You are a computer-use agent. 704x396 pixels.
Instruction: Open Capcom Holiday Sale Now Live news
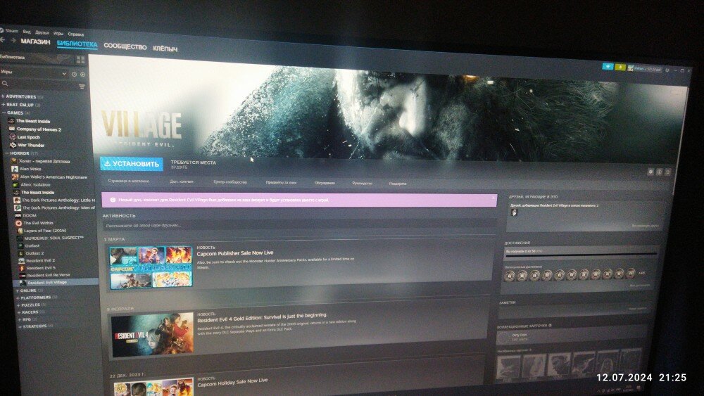(x=232, y=383)
